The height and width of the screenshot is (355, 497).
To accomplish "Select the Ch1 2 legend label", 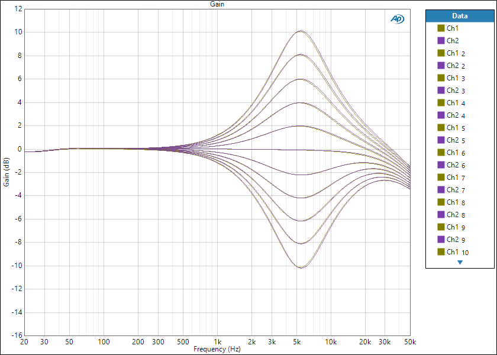I will pyautogui.click(x=456, y=53).
